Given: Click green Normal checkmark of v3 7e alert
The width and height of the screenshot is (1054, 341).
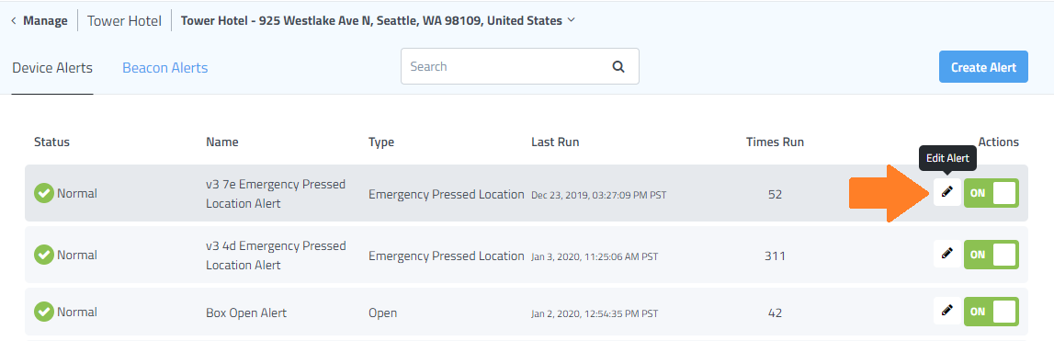Looking at the screenshot, I should [44, 194].
